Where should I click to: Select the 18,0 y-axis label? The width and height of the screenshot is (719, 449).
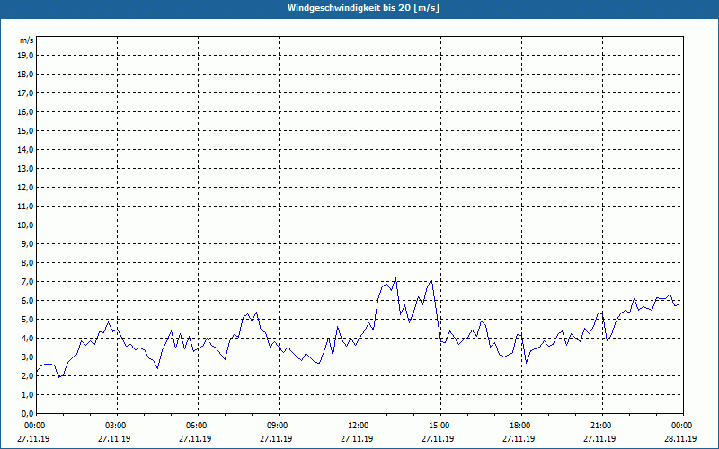click(25, 75)
